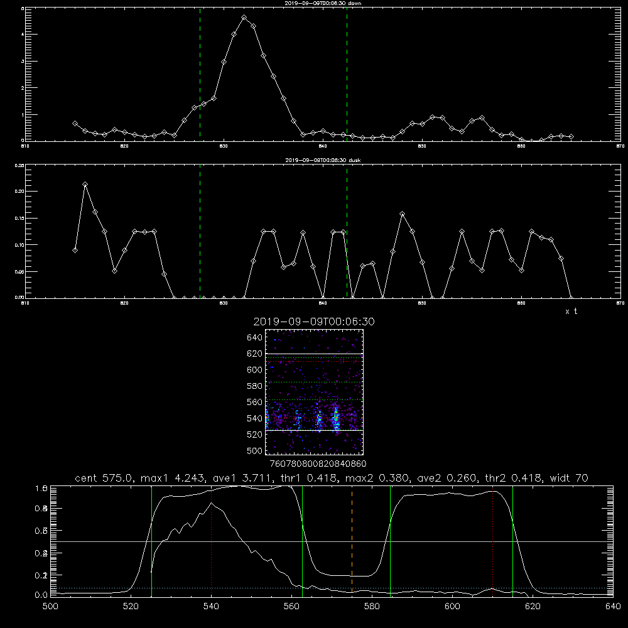Click the heatmap y-axis label '580'
Viewport: 628px width, 628px height.
coord(255,386)
